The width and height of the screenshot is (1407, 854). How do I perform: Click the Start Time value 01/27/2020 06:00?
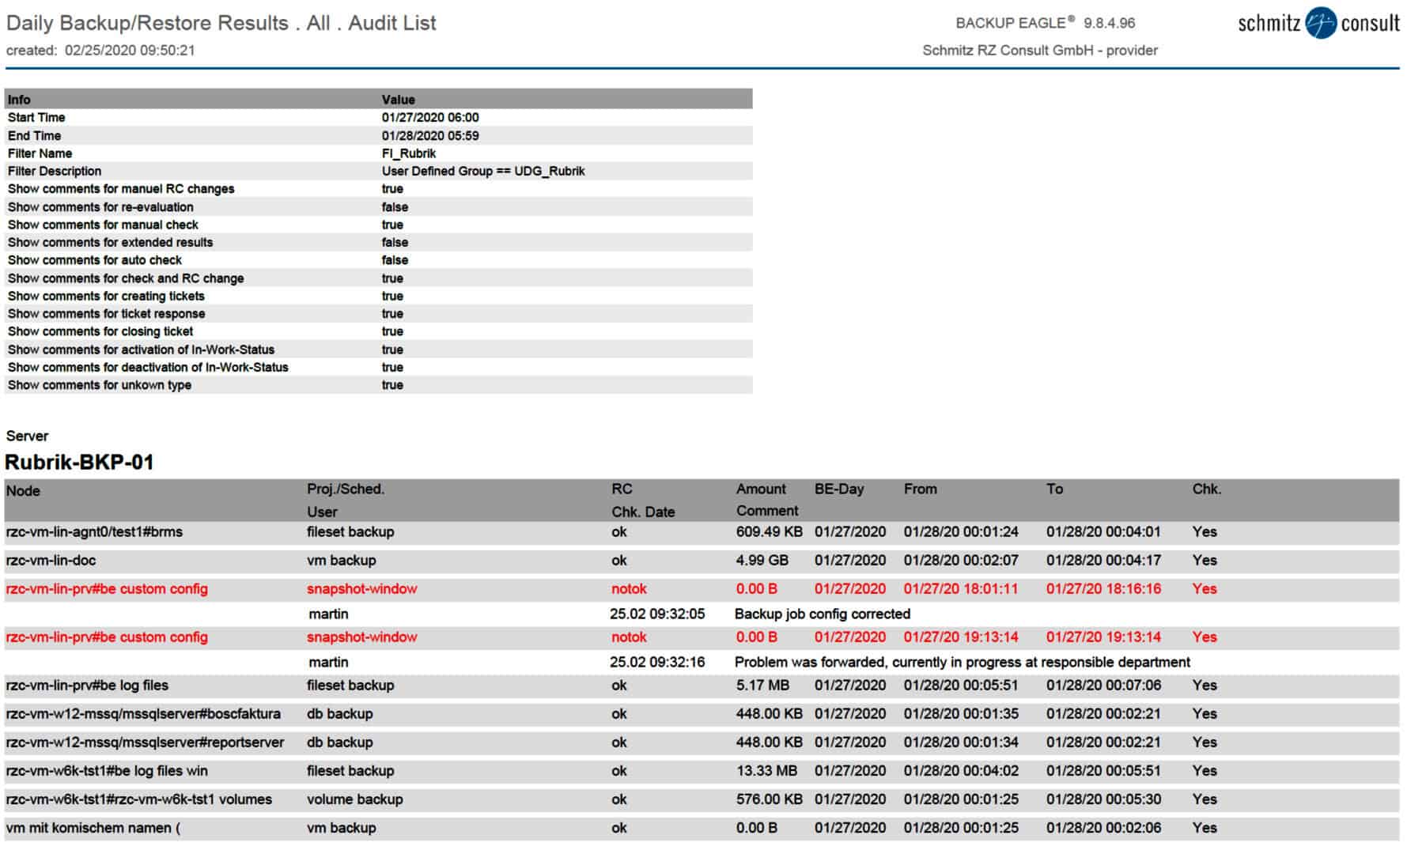pos(430,118)
